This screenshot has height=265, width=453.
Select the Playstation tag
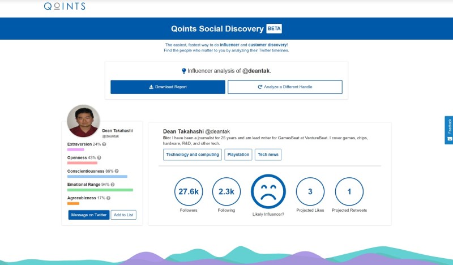pyautogui.click(x=238, y=155)
